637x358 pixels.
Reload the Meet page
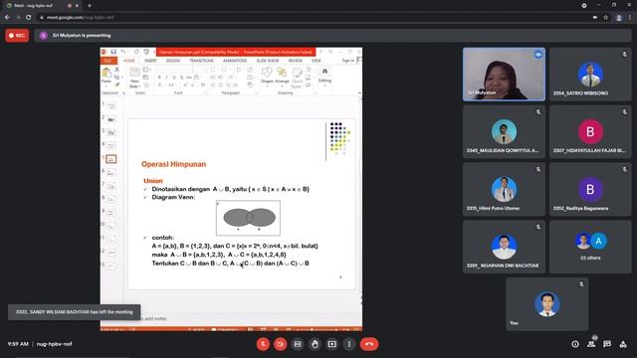click(29, 18)
